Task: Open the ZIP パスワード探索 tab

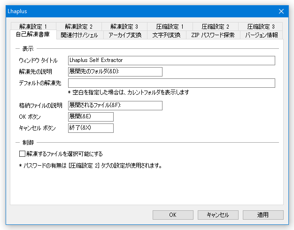Action: 213,35
